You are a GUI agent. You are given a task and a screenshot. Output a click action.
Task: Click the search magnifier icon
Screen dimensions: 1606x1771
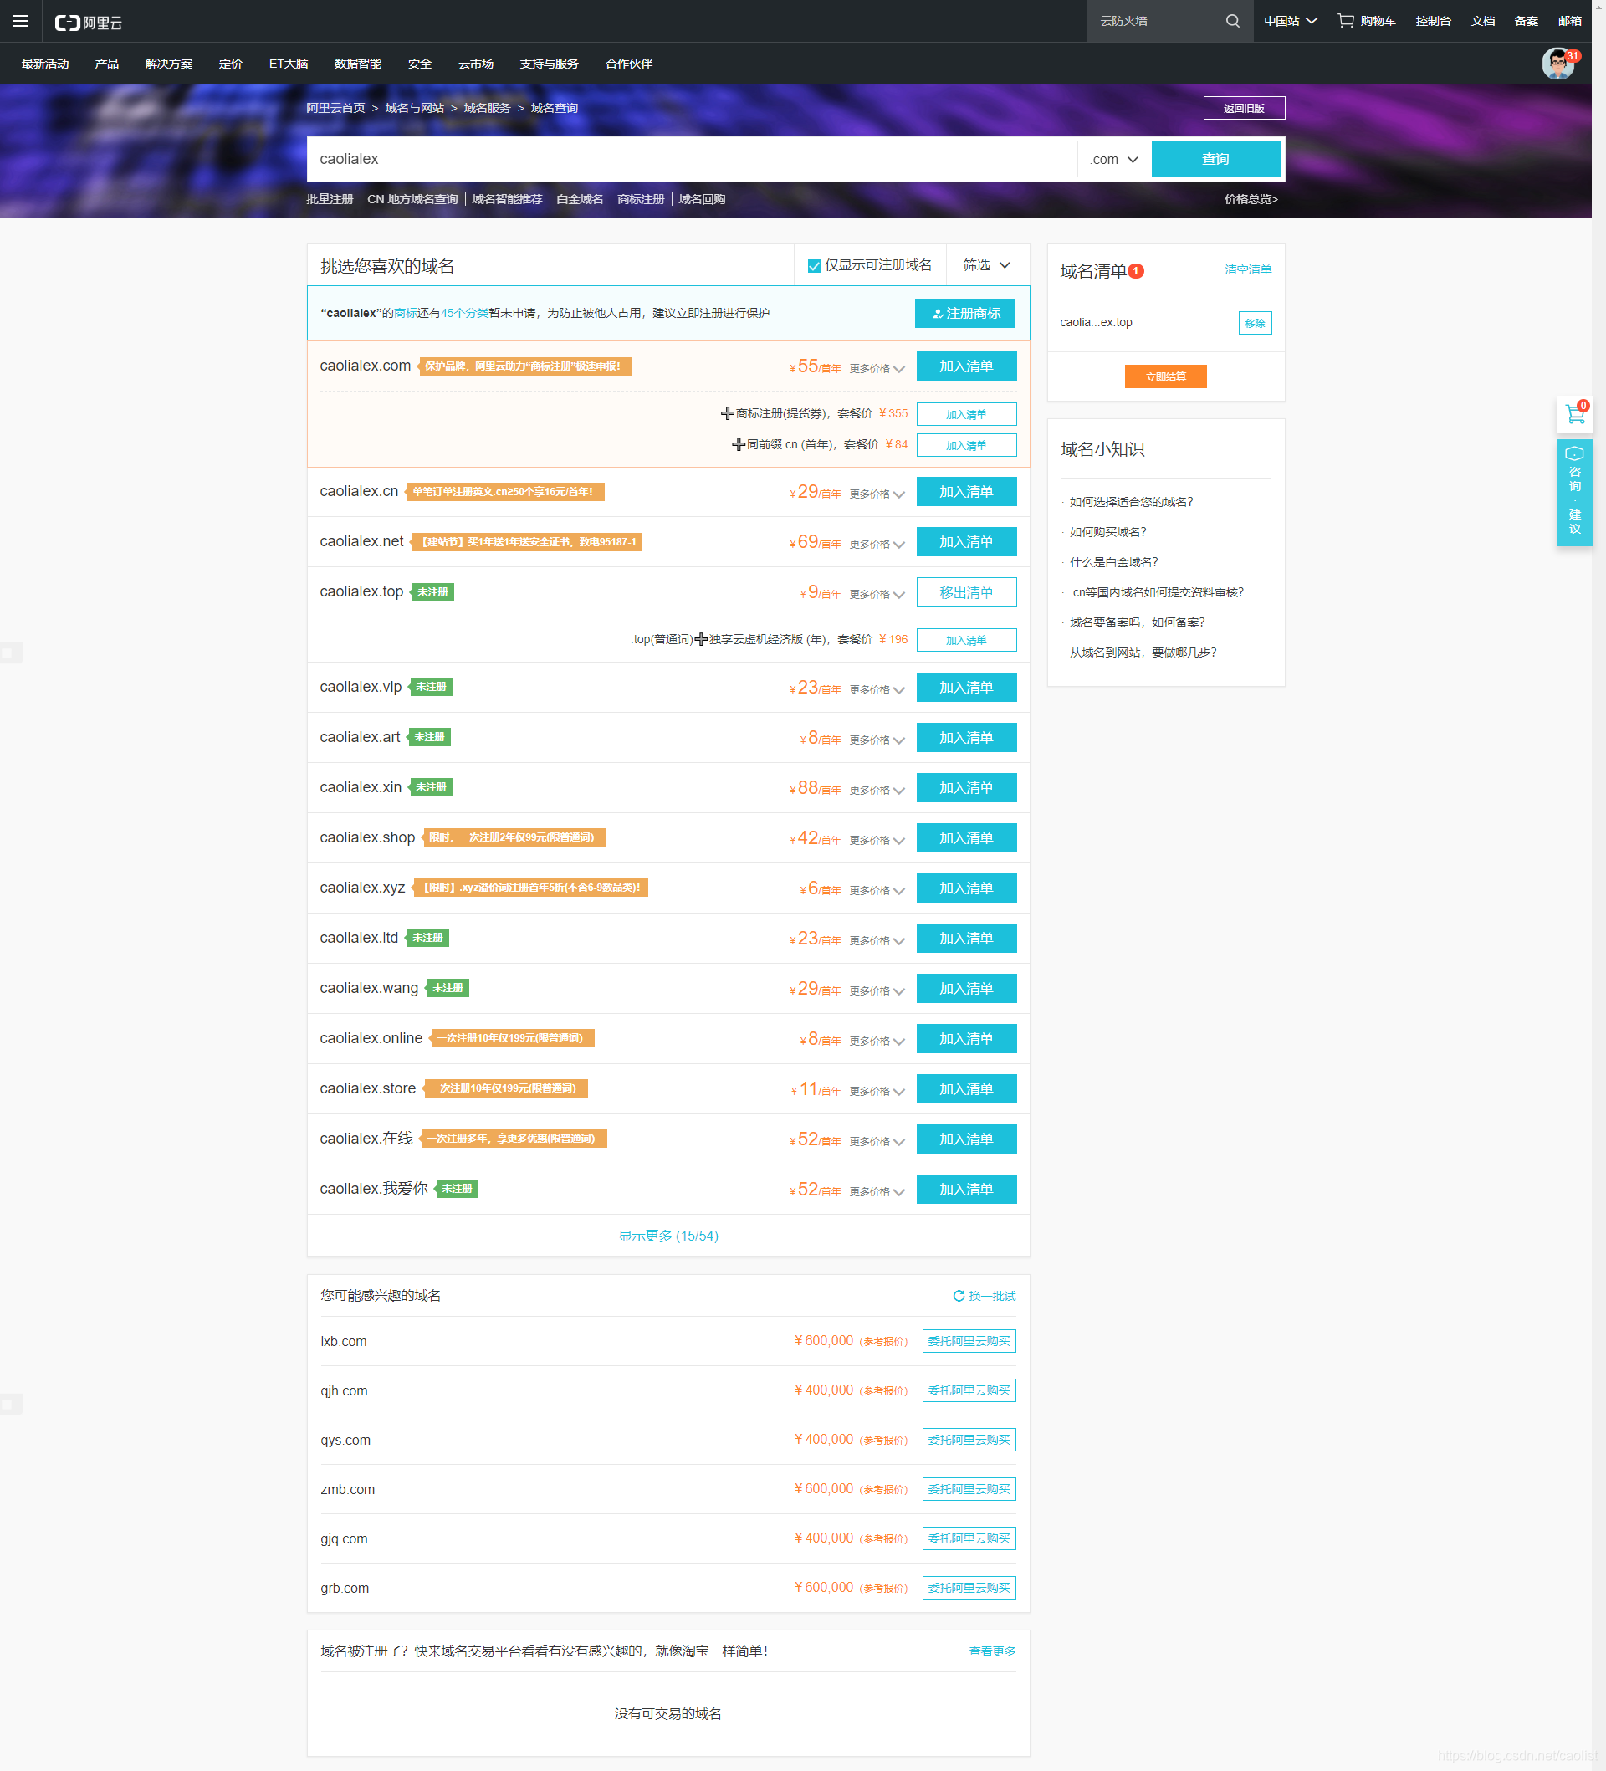[1233, 21]
